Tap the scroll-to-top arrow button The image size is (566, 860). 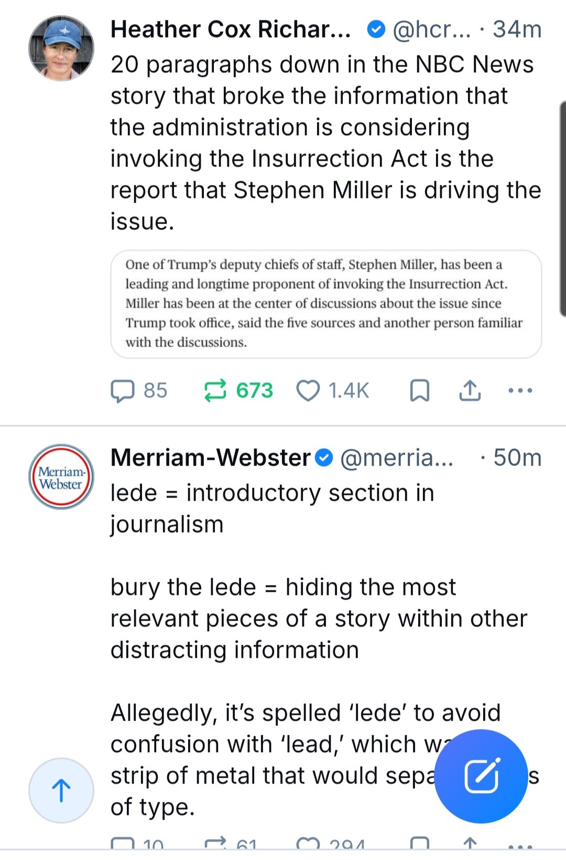click(x=61, y=790)
